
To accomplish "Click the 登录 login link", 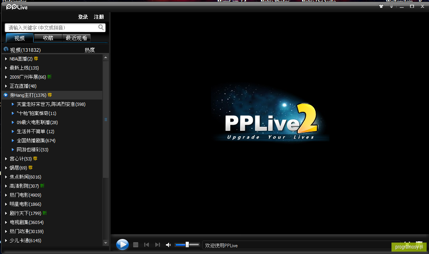I will point(83,17).
